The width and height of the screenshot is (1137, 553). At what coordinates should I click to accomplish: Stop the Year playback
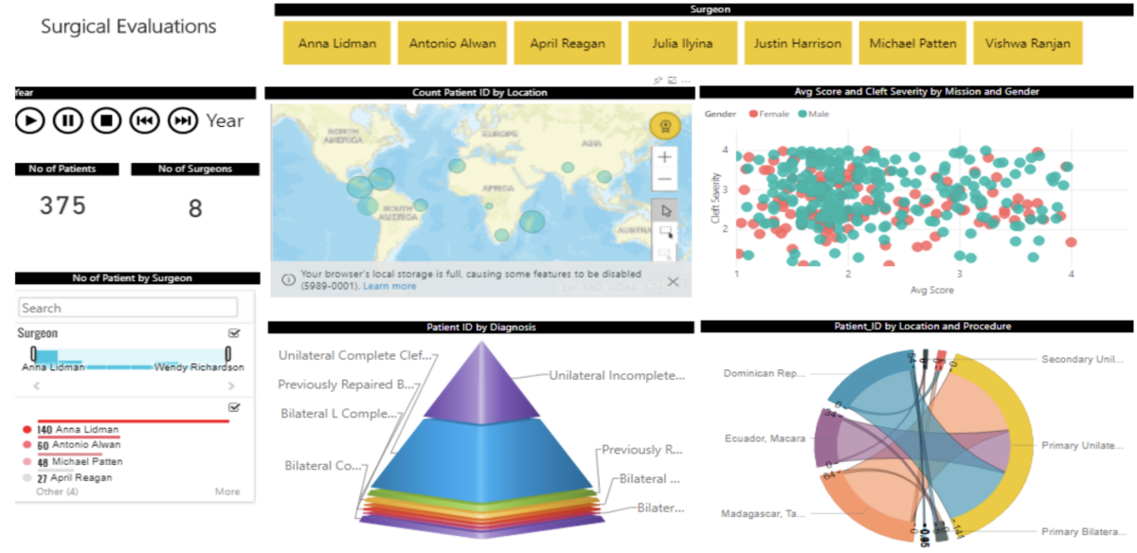(106, 120)
